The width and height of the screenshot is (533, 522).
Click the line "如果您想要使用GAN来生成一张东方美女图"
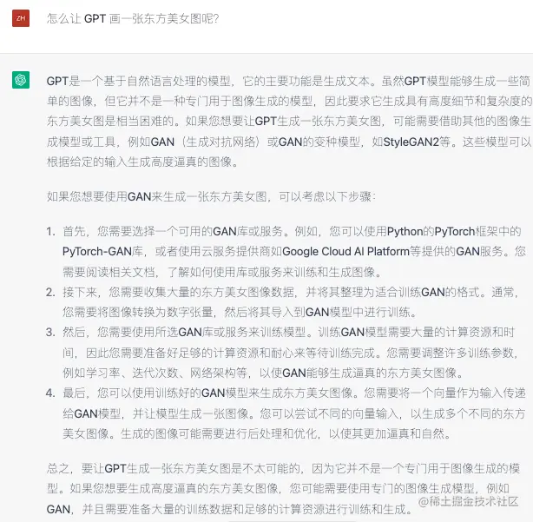pyautogui.click(x=211, y=196)
